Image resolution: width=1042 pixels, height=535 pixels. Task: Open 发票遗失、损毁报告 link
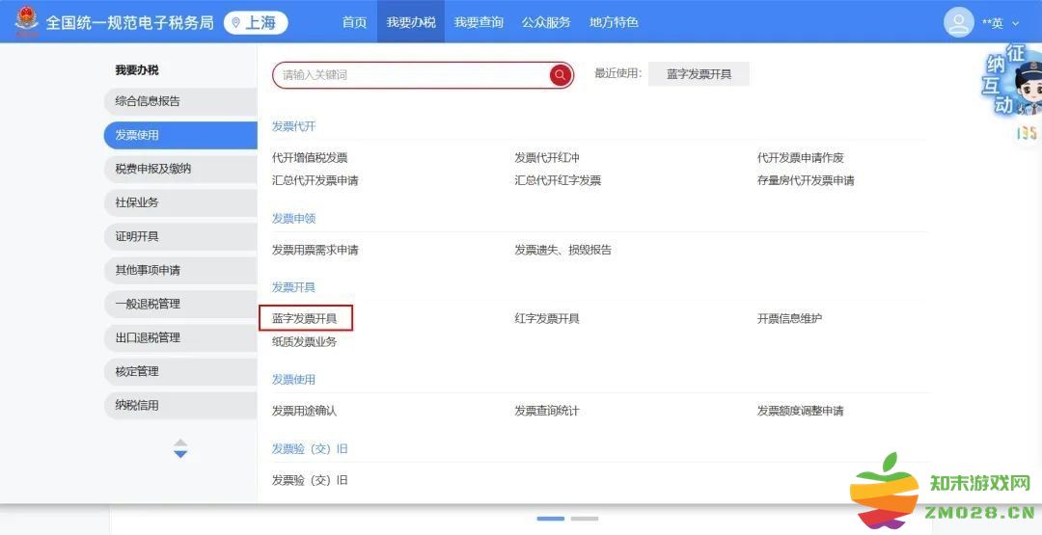pyautogui.click(x=562, y=251)
